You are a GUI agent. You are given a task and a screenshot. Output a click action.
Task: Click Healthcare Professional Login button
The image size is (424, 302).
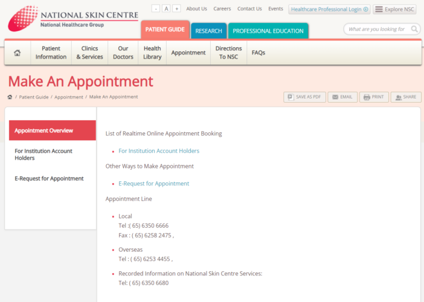click(x=329, y=9)
